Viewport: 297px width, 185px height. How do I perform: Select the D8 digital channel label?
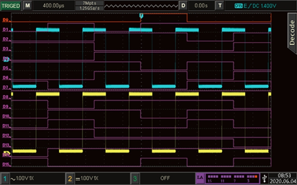click(x=5, y=97)
